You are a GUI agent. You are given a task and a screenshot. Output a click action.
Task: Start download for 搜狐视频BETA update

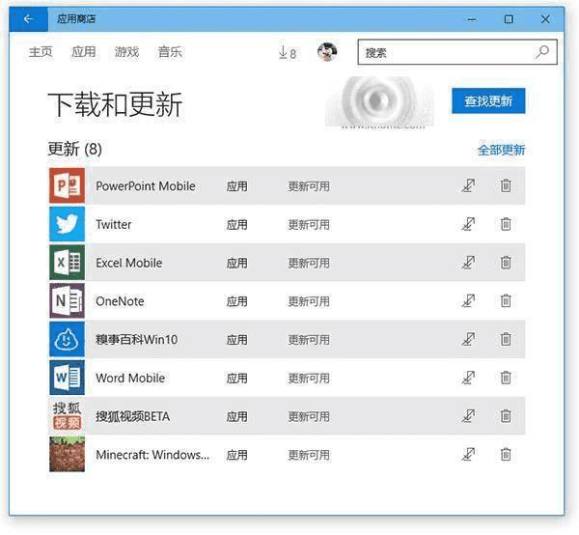468,416
